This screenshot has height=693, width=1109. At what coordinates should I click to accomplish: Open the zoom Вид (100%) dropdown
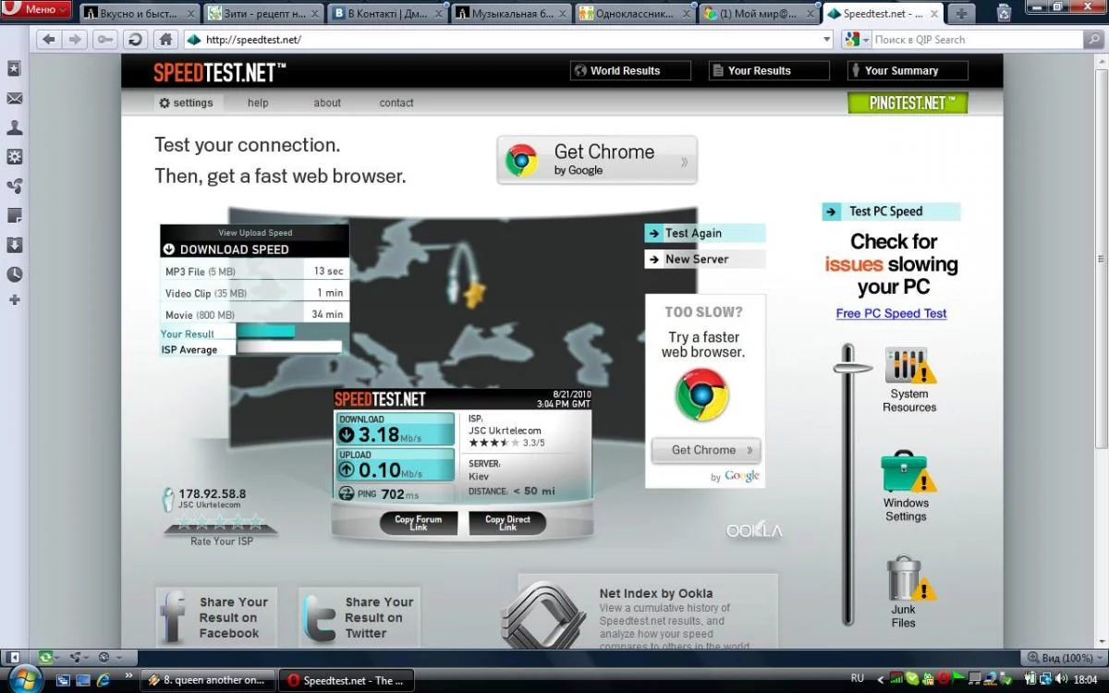(x=1066, y=658)
